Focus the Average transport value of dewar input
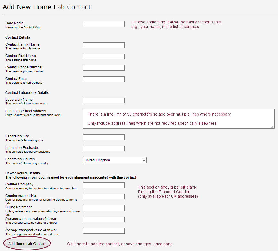The height and width of the screenshot is (251, 278). [103, 230]
